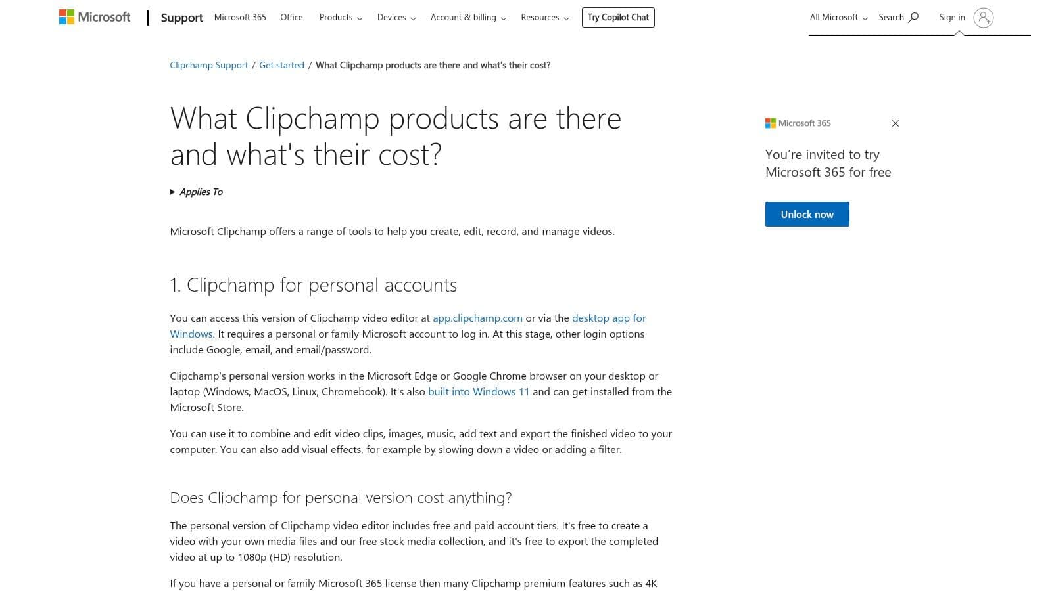Click the account profile icon
This screenshot has height=591, width=1052.
[x=984, y=19]
